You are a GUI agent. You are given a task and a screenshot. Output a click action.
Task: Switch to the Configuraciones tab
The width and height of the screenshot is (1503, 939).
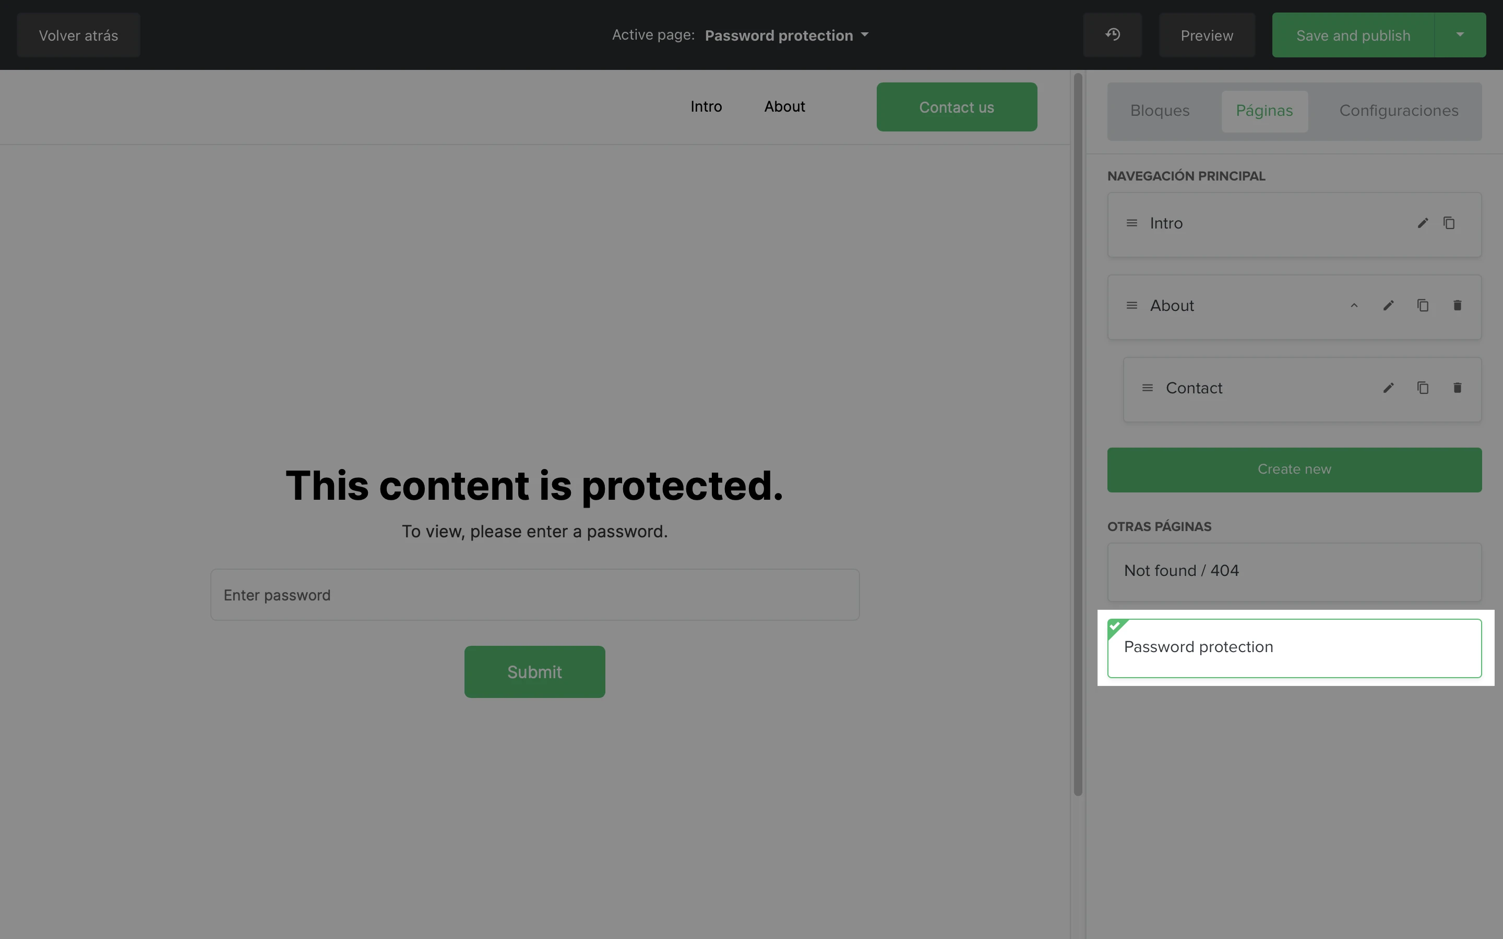point(1399,111)
